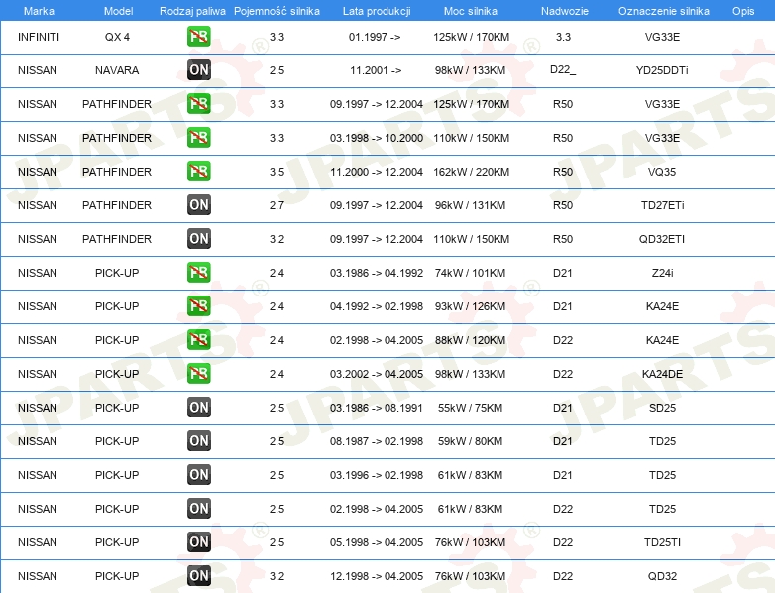
Task: Click diesel ON icon in PICK-UP 59kW TD25 row
Action: pos(198,441)
